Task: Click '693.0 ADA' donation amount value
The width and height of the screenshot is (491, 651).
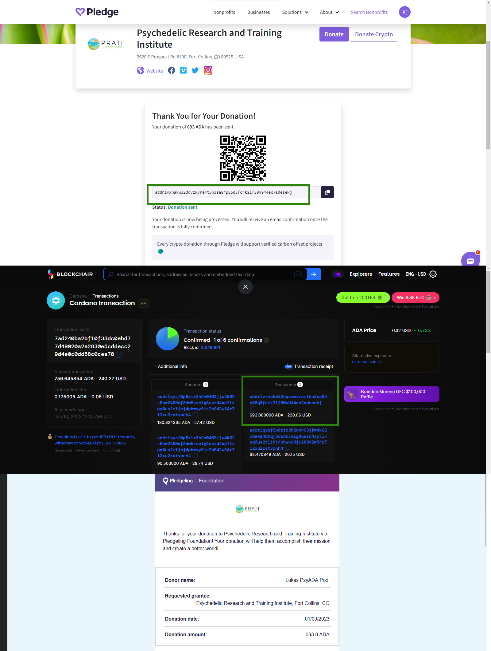Action: [317, 634]
